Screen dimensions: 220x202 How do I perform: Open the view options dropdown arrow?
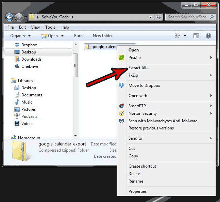click(x=185, y=36)
